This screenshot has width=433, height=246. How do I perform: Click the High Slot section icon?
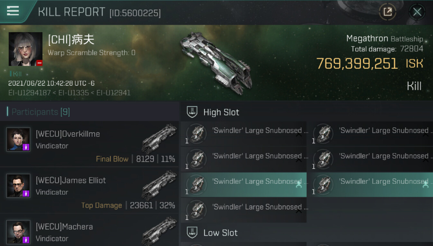pos(192,112)
